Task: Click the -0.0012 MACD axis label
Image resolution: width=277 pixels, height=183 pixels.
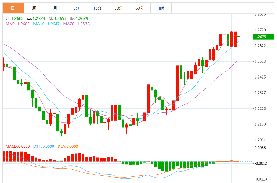Action: click(x=260, y=164)
